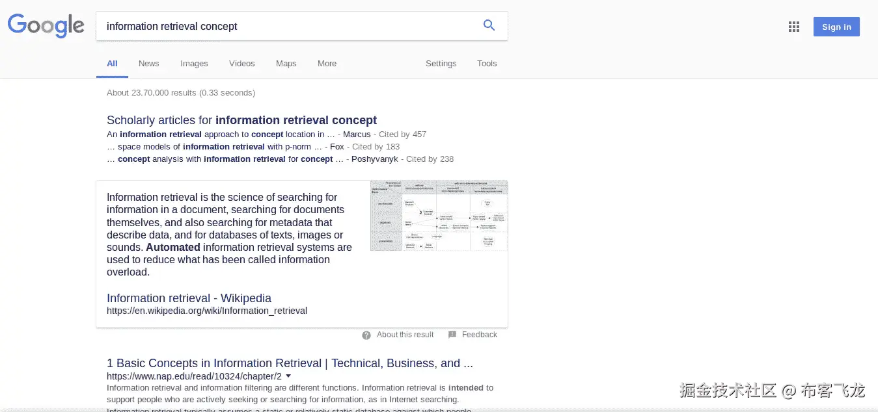Open the Poshyvanyk concept analysis article
Screen dimensions: 878x412
[225, 159]
